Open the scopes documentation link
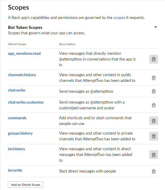Image resolution: width=165 pixels, height=190 pixels. click(x=119, y=18)
